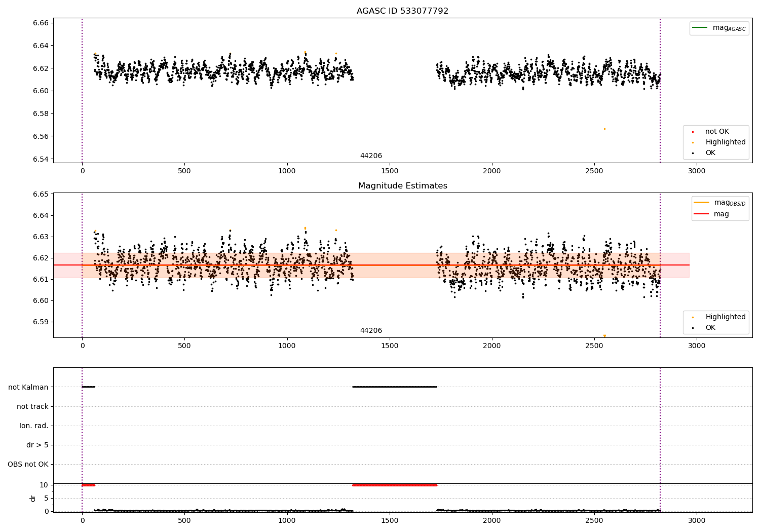Click 'OK' legend entry in Magnitude Estimates plot

coord(710,328)
